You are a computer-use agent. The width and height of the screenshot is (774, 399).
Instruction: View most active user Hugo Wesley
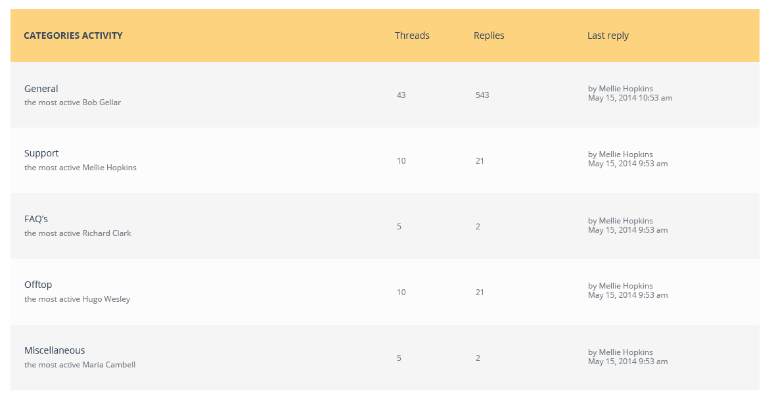pyautogui.click(x=106, y=299)
